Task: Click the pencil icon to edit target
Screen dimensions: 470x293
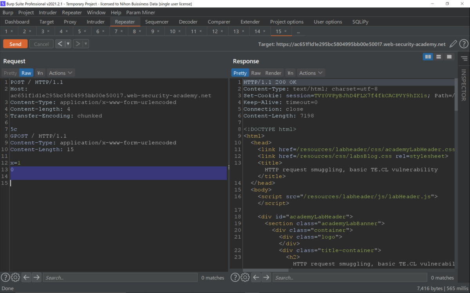Action: point(453,44)
